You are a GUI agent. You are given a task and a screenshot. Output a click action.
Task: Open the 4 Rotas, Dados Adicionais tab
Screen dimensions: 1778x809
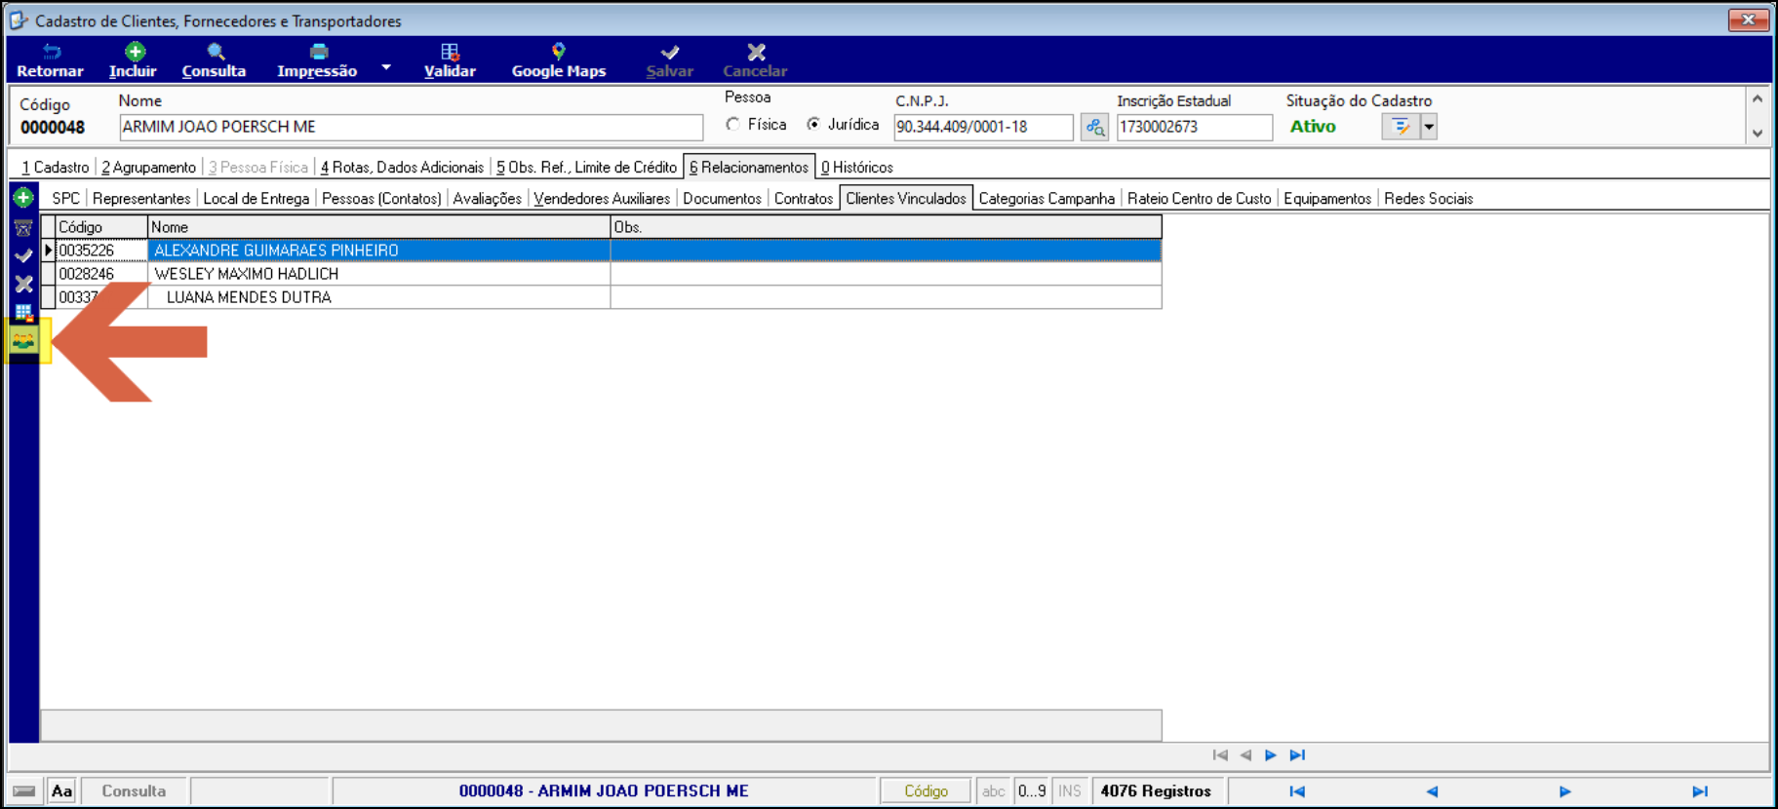(402, 168)
